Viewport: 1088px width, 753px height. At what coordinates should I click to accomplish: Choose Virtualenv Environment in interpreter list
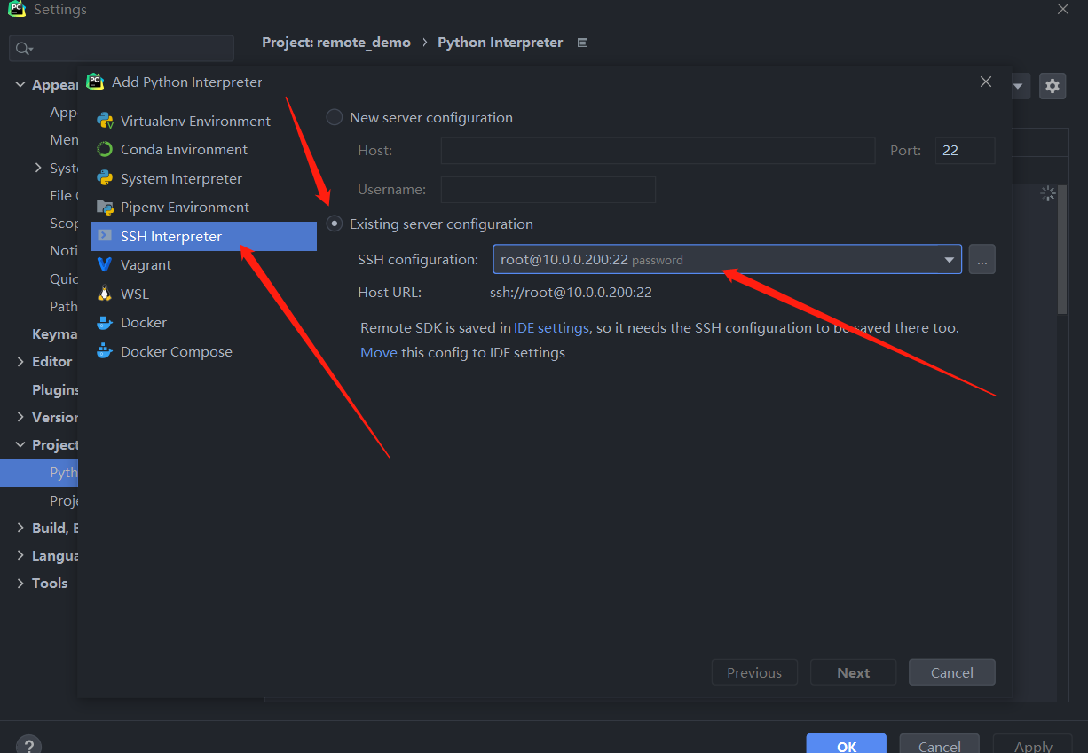(204, 121)
